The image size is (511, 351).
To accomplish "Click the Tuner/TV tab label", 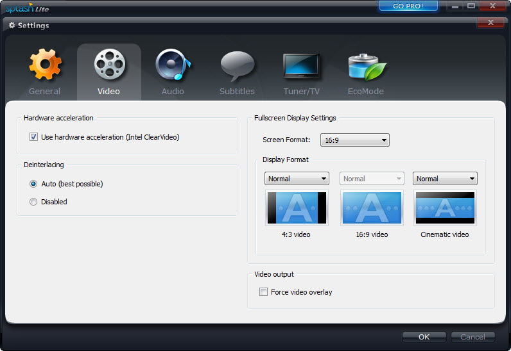I will click(x=302, y=92).
